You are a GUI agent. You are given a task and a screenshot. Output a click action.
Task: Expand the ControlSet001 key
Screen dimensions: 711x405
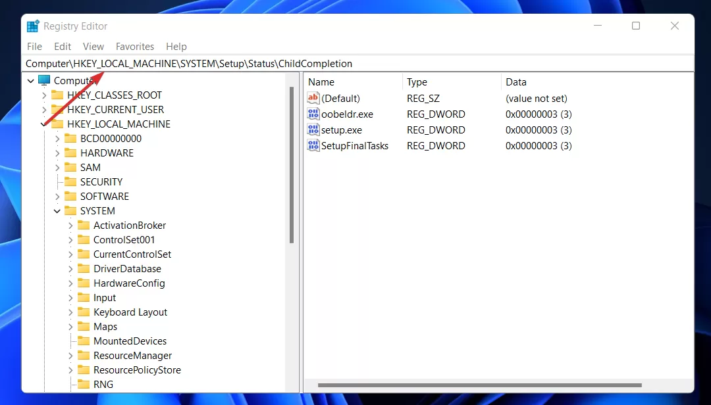coord(70,240)
